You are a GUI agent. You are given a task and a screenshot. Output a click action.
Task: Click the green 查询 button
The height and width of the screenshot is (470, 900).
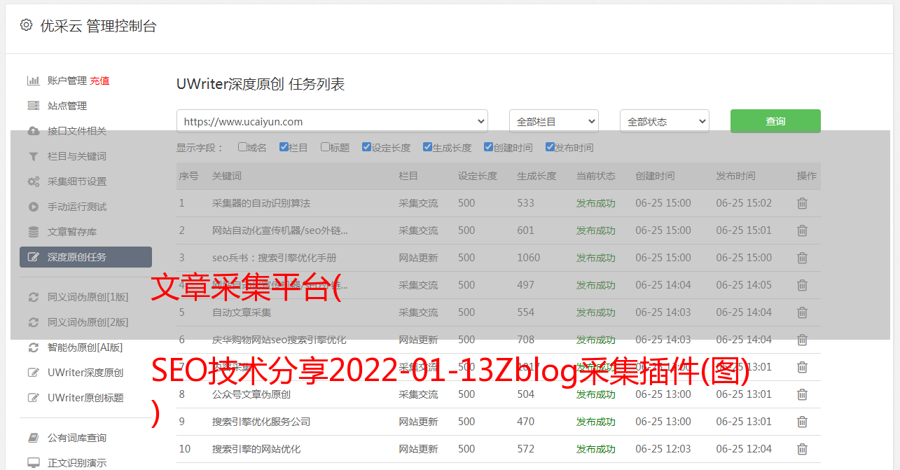tap(775, 121)
